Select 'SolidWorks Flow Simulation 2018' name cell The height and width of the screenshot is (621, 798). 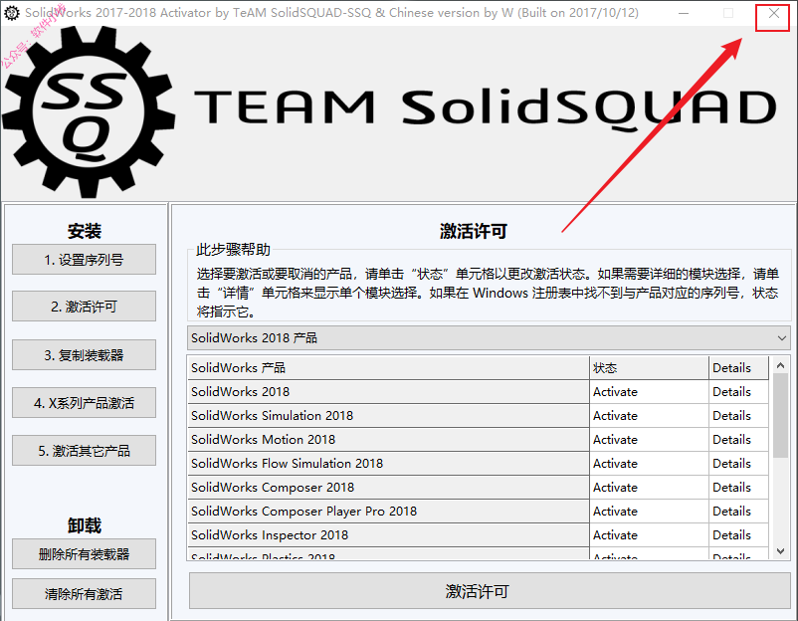point(388,464)
